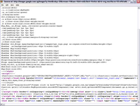This screenshot has height=106, width=140.
Task: Click the '.r{font-size:1em}' line
Action: 11,42
